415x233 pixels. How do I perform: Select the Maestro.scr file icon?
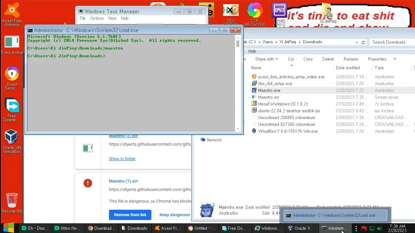[254, 97]
